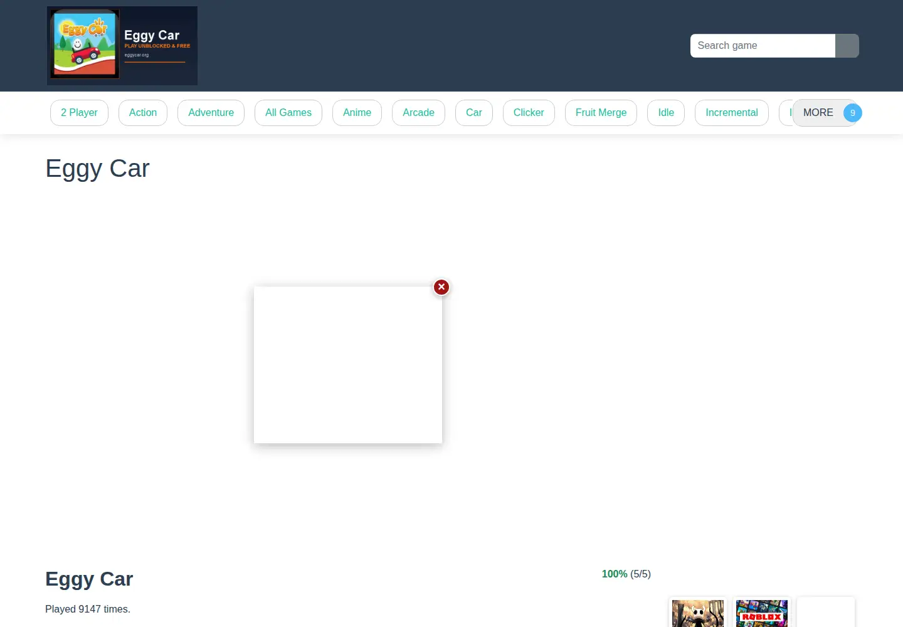Go to All Games category
Viewport: 903px width, 627px height.
point(288,113)
